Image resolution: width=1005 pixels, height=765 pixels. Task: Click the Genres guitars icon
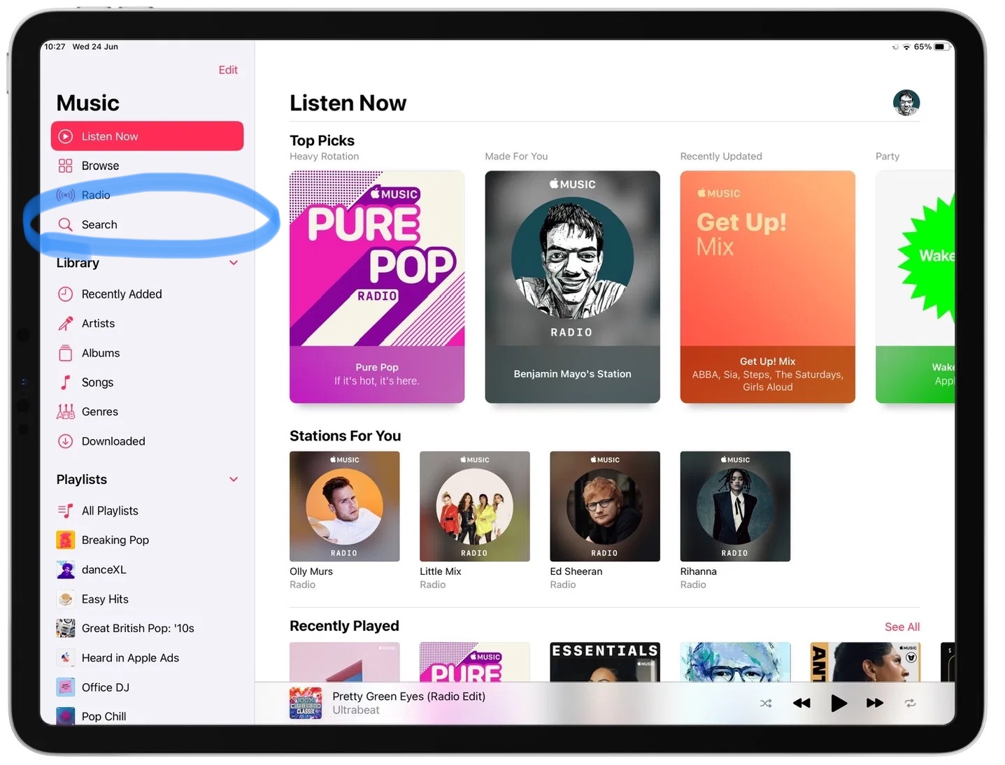[65, 412]
